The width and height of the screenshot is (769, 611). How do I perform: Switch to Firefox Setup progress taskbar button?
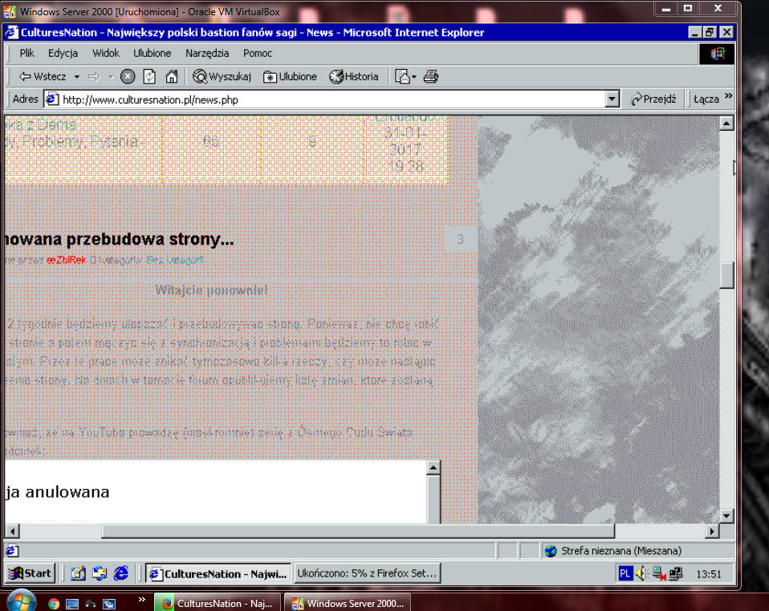[x=368, y=573]
